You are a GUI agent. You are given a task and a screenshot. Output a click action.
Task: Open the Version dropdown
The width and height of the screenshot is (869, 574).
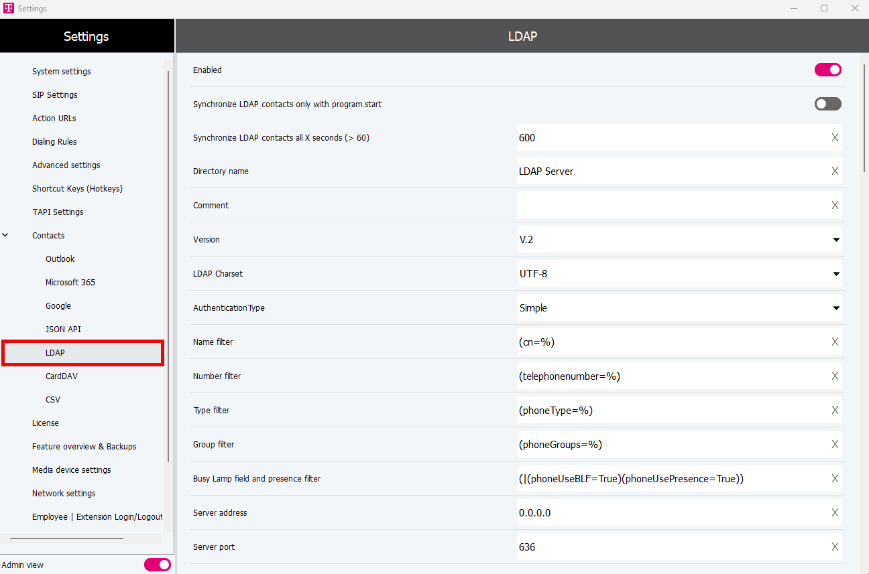pyautogui.click(x=679, y=240)
